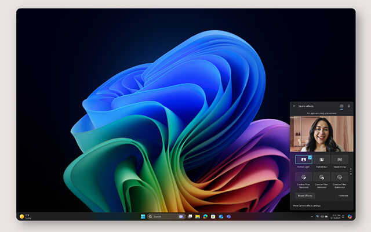Viewport: 371px width, 232px height.
Task: Select the Creative Filter Animated effect
Action: coord(322,177)
